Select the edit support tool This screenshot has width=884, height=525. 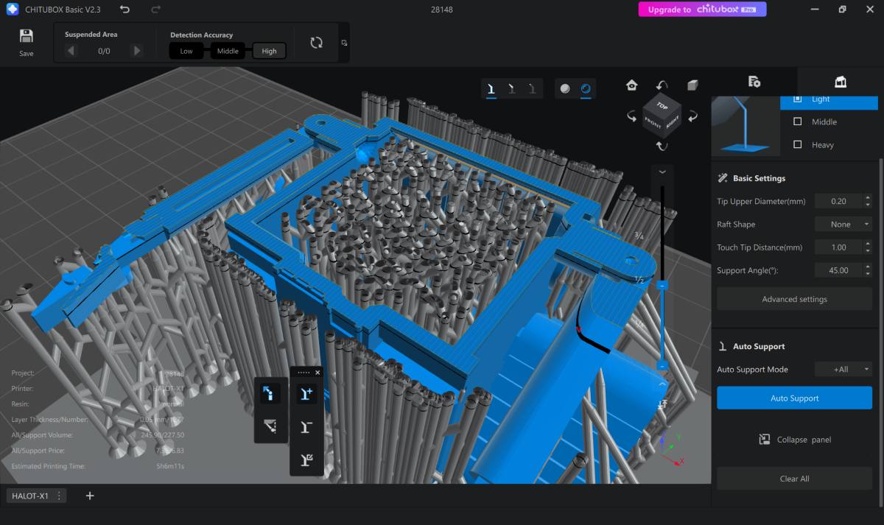pyautogui.click(x=306, y=459)
